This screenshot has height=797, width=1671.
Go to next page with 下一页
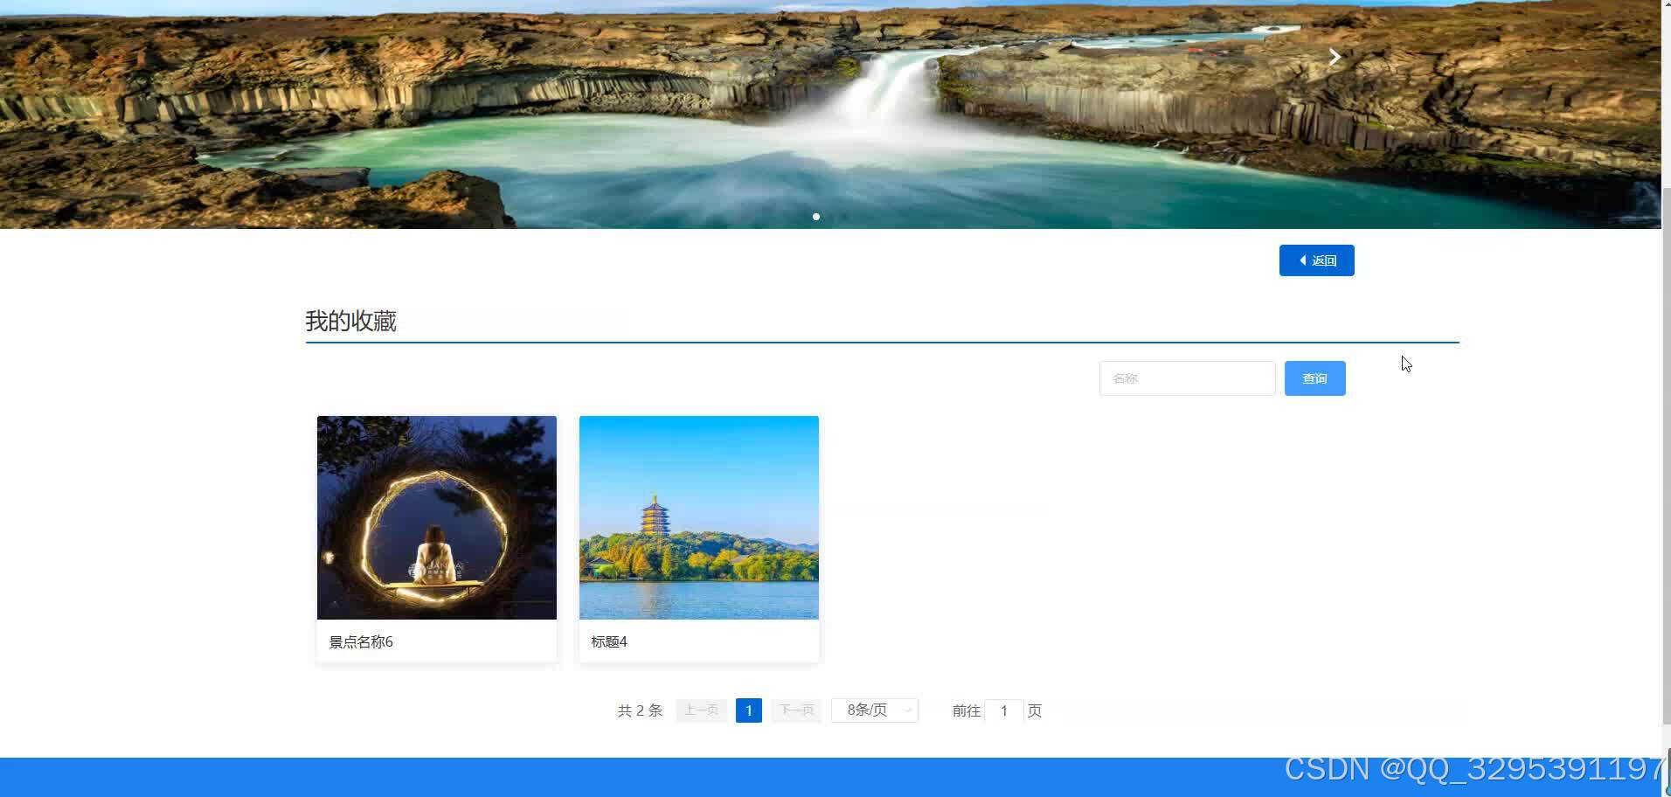[x=796, y=710]
